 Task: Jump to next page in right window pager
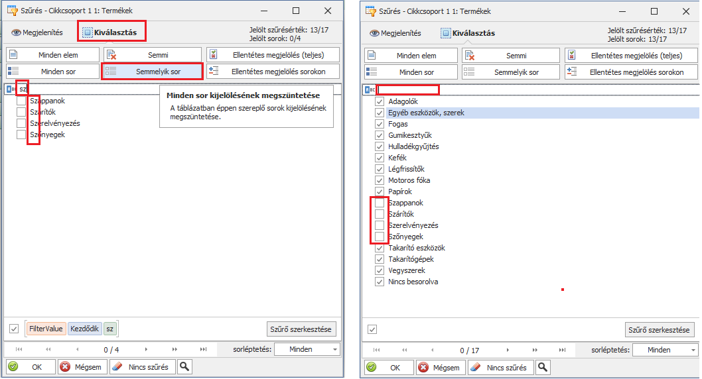coord(535,350)
